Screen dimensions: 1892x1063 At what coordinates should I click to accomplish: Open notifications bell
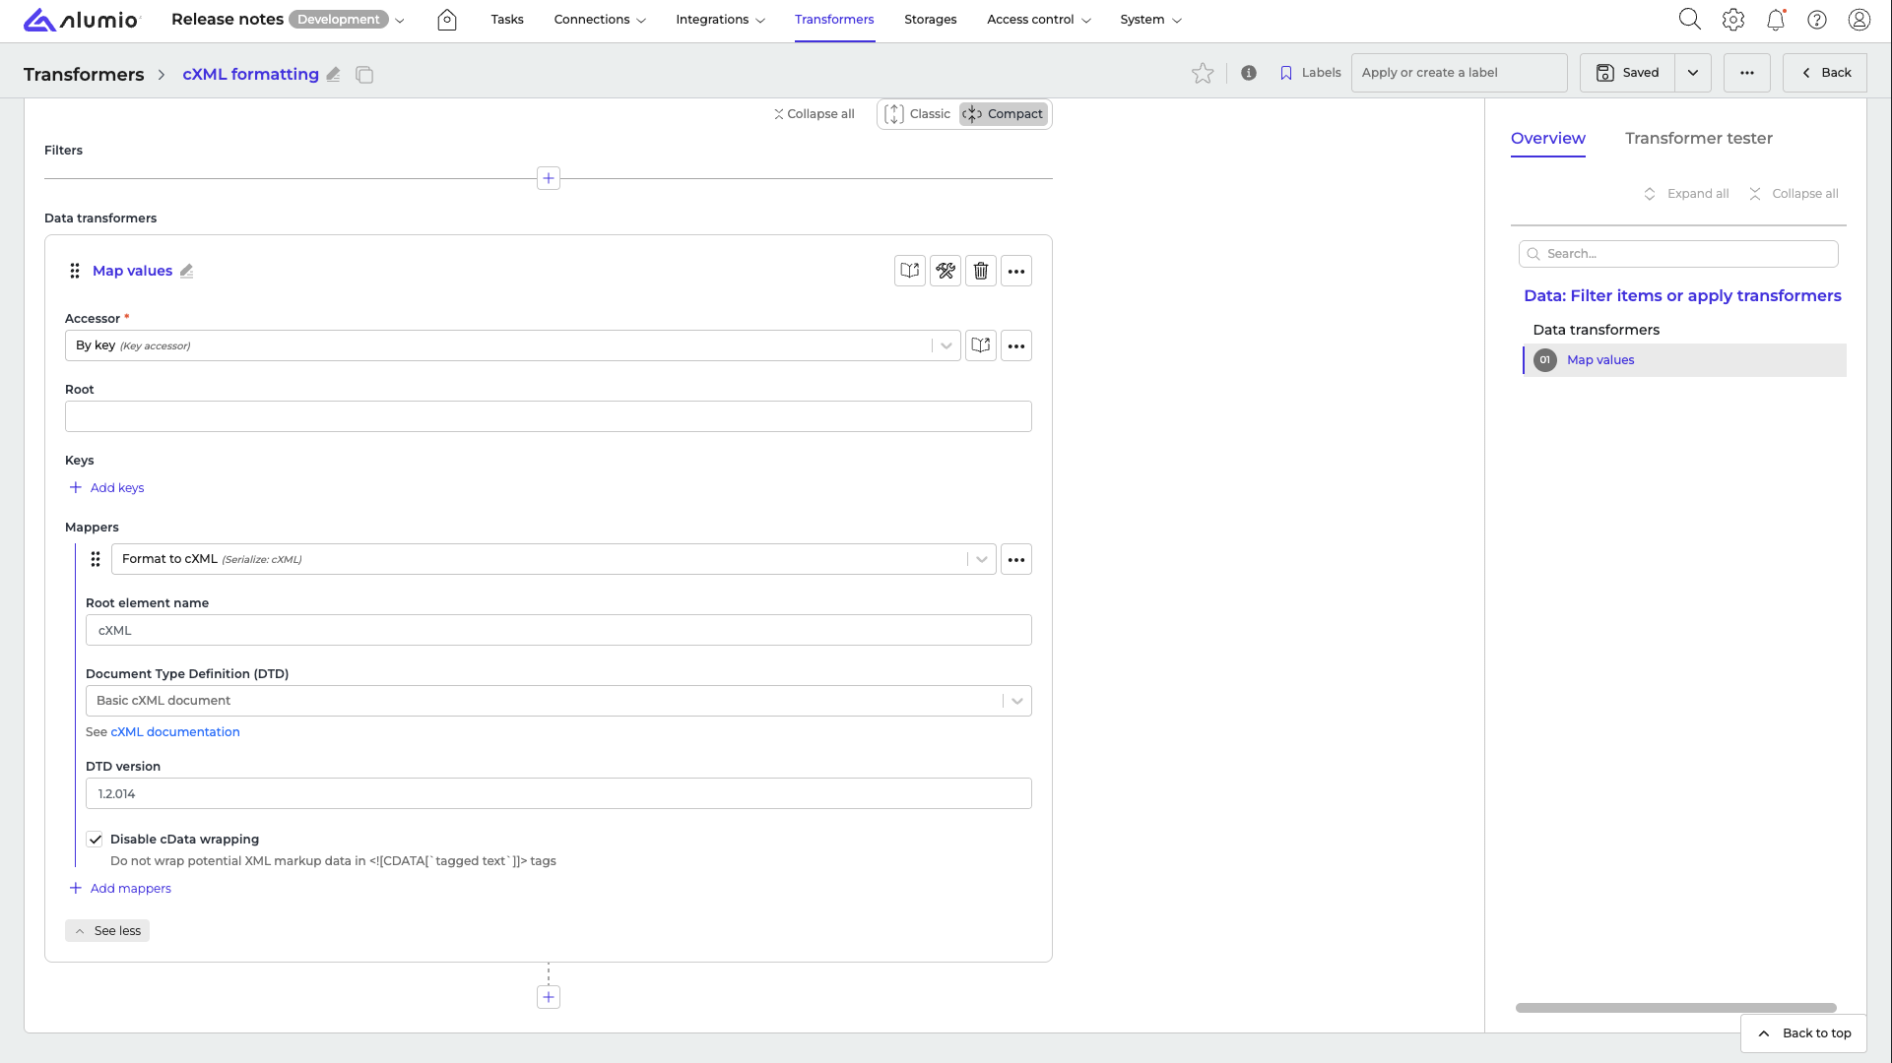(x=1776, y=20)
